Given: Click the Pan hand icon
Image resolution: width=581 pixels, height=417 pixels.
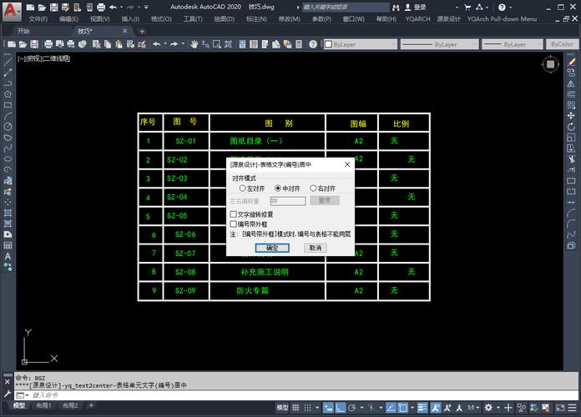Looking at the screenshot, I should [x=194, y=43].
